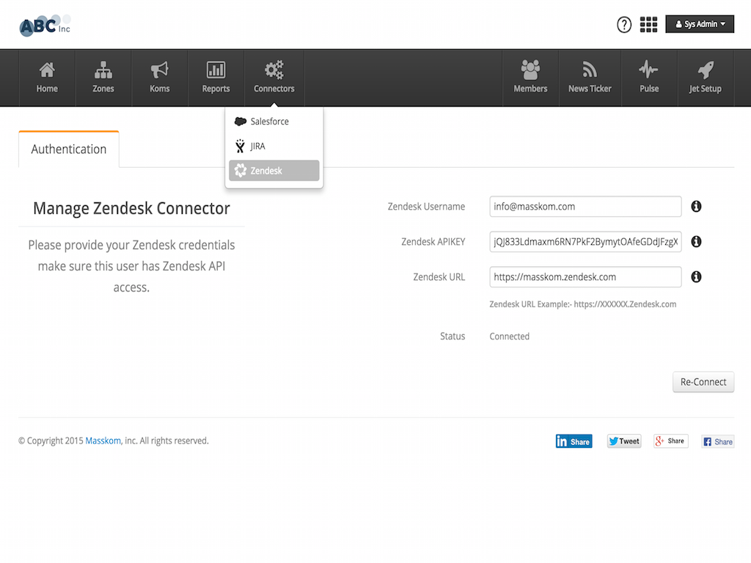This screenshot has height=563, width=751.
Task: Expand the Sys Admin user dropdown
Action: [x=700, y=24]
